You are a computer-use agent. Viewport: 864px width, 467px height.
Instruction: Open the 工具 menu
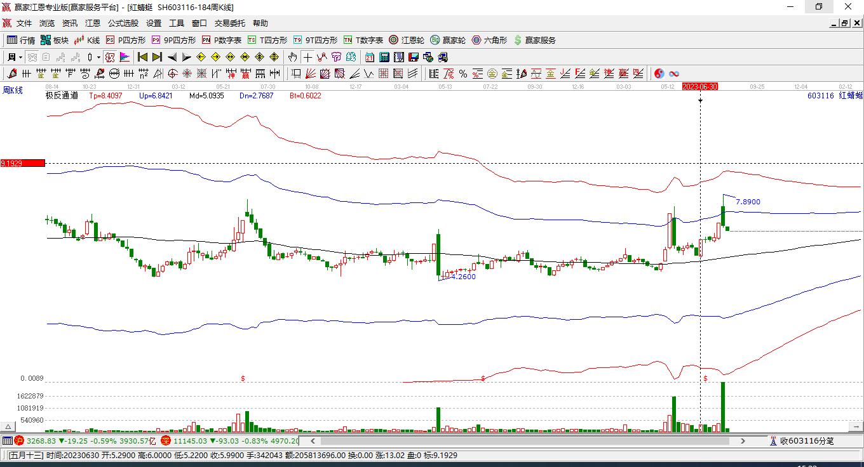click(177, 23)
